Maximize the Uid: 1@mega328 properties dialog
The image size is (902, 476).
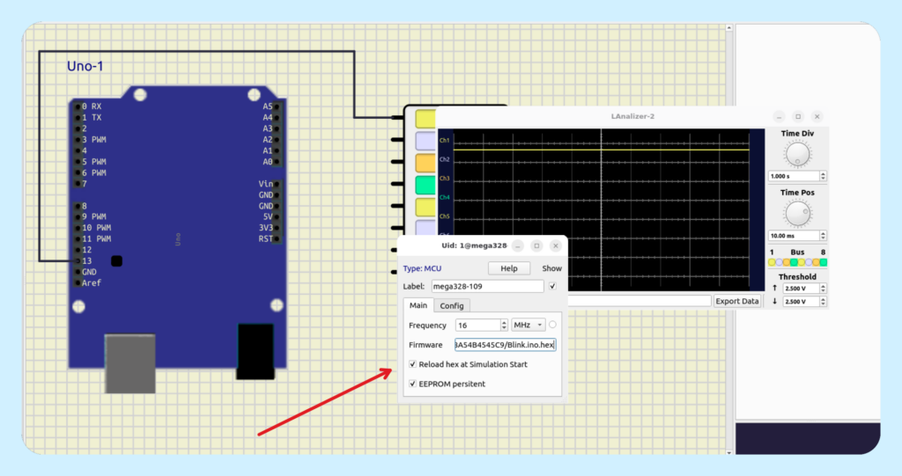pos(536,245)
